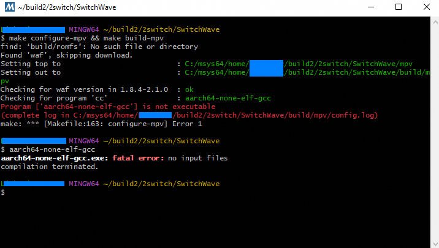Click the empty prompt on last line
The image size is (439, 248).
point(3,192)
